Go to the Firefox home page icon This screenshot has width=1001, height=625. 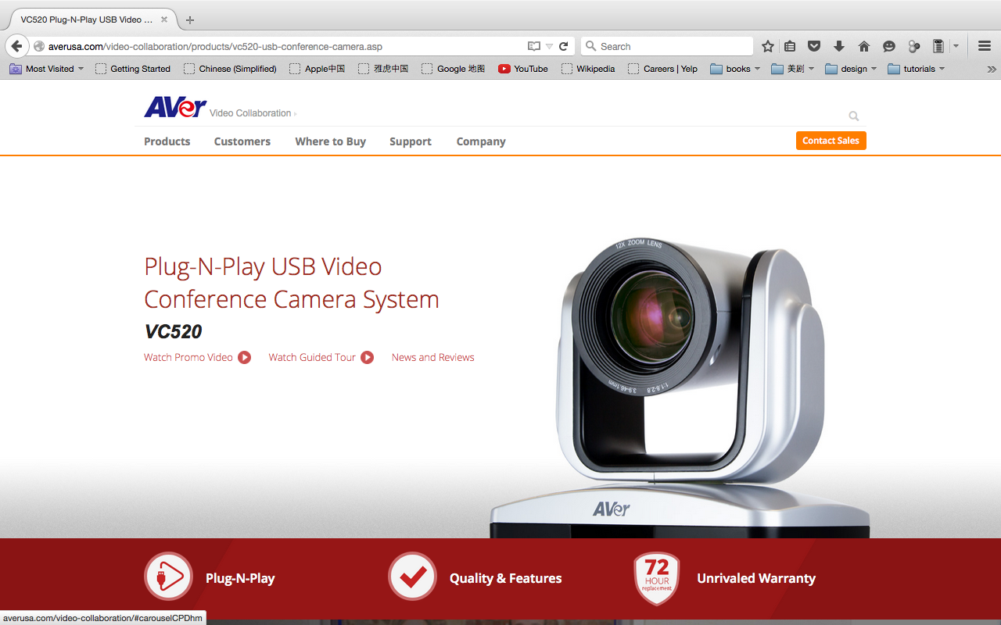point(864,46)
